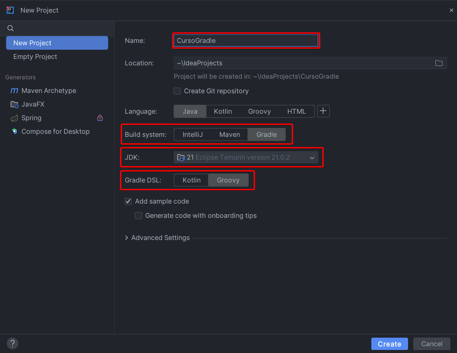This screenshot has width=457, height=353.
Task: Click the Spring leaf icon
Action: (x=14, y=118)
